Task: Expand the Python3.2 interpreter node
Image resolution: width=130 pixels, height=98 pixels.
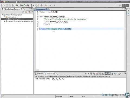Action: pos(5,21)
